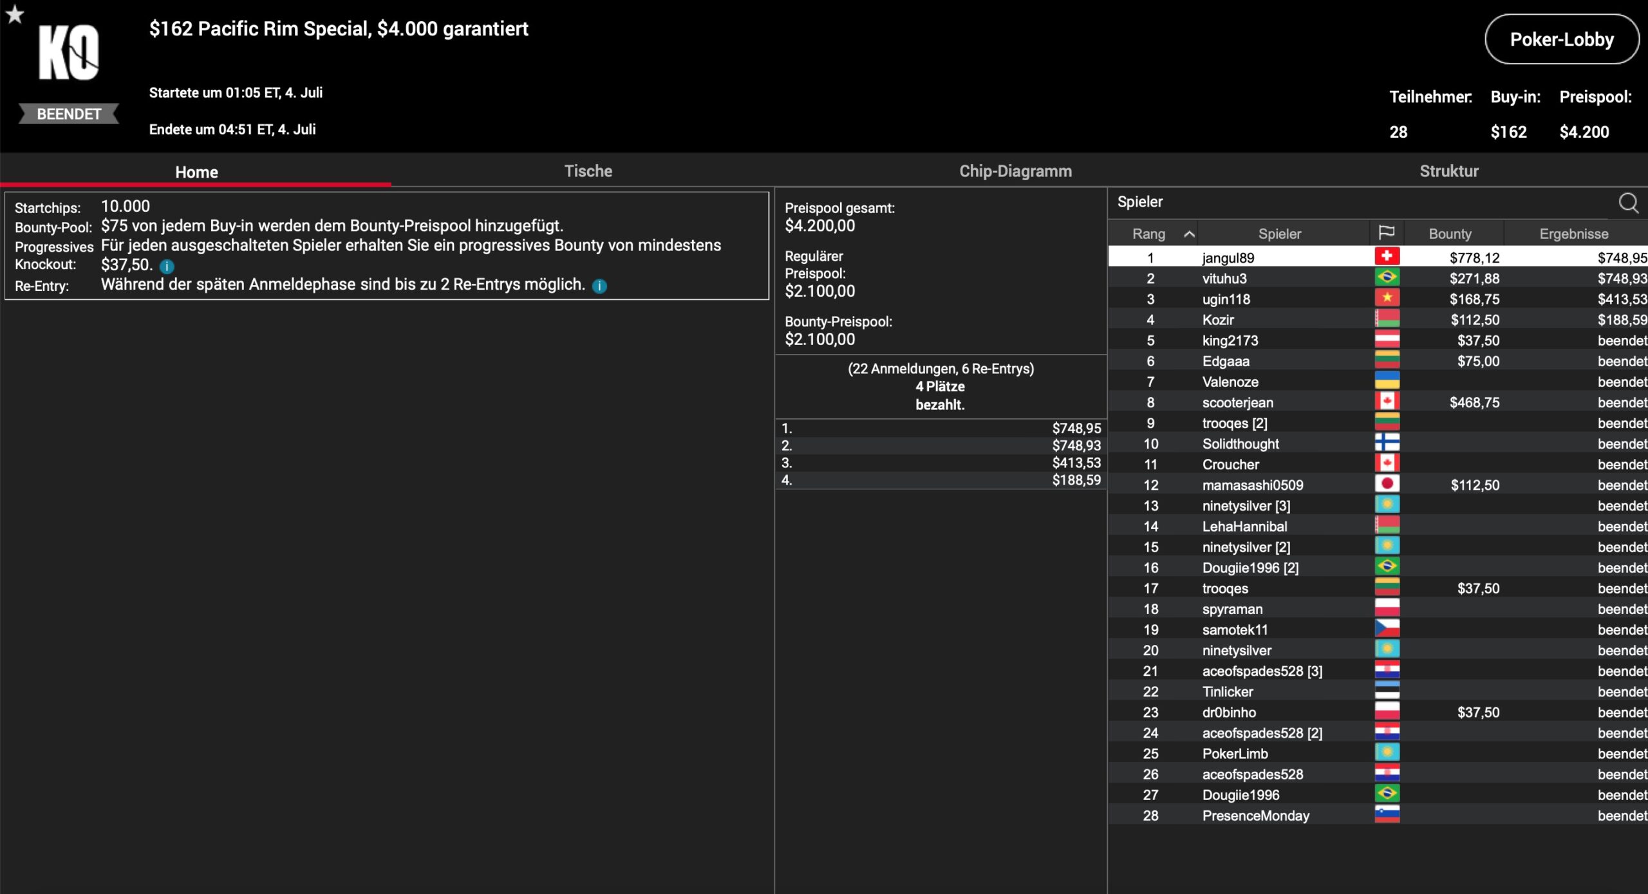Click the KO tournament logo
Image resolution: width=1648 pixels, height=894 pixels.
pos(68,53)
